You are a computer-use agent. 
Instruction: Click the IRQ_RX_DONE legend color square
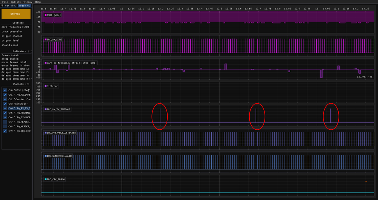[45, 40]
